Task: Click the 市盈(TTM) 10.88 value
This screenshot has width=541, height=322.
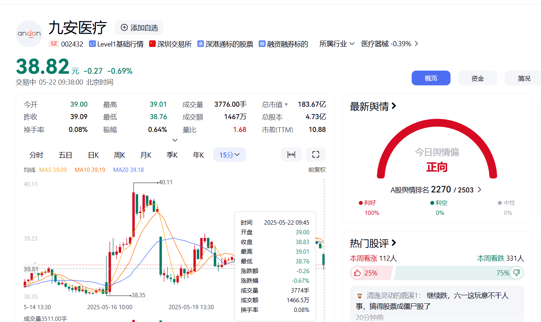Action: pos(317,130)
